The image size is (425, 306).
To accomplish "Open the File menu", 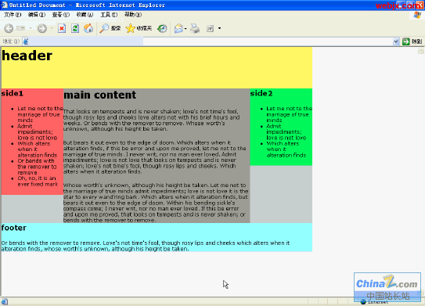I will click(x=13, y=15).
